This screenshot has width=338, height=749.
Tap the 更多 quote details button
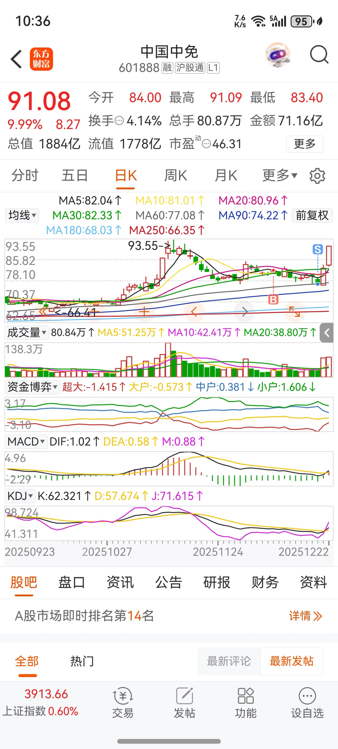305,144
